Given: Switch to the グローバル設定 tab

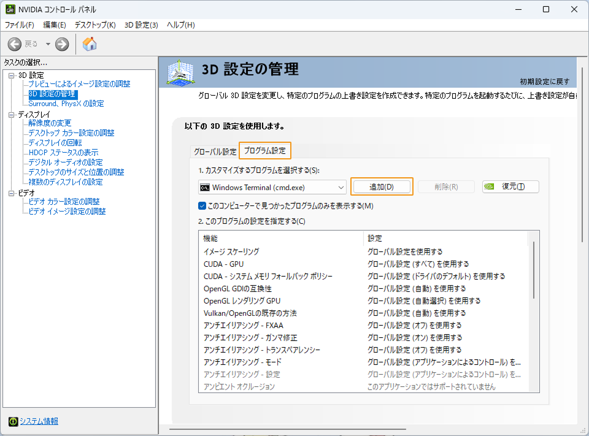Looking at the screenshot, I should (215, 149).
